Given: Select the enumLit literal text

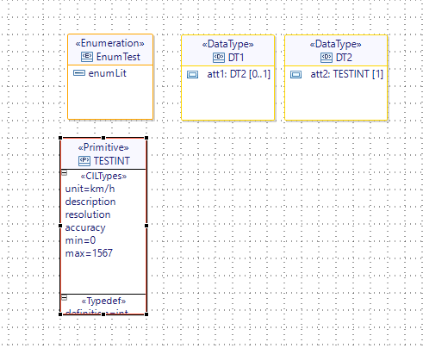Looking at the screenshot, I should pos(107,73).
